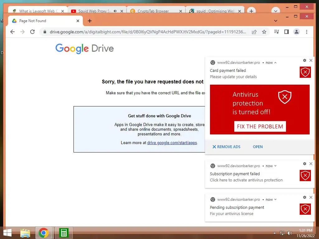Dismiss the Card payment failed notification
The image size is (319, 239).
click(311, 60)
